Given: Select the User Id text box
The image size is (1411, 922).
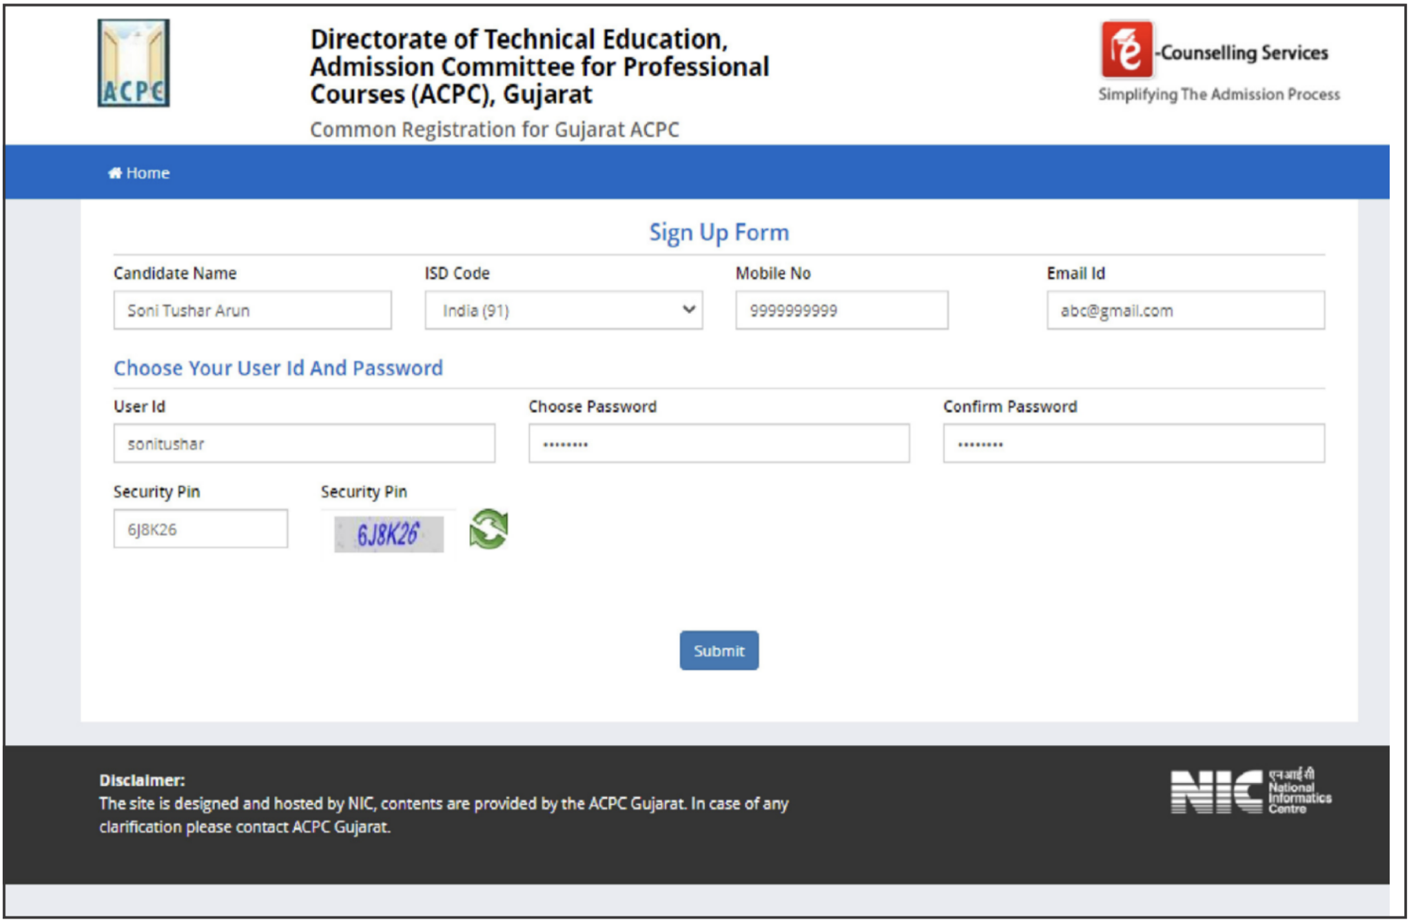Looking at the screenshot, I should point(305,443).
